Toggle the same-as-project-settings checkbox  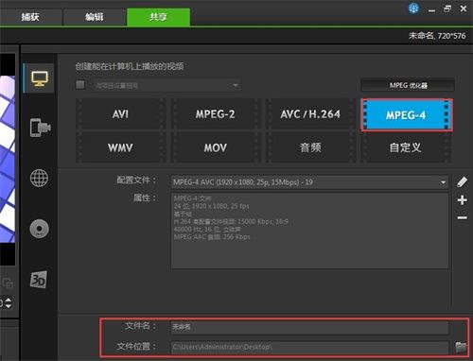[x=80, y=84]
